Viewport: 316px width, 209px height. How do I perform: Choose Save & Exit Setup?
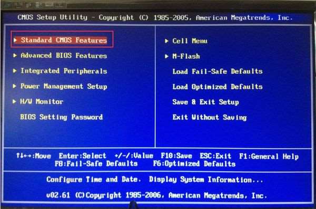[206, 102]
